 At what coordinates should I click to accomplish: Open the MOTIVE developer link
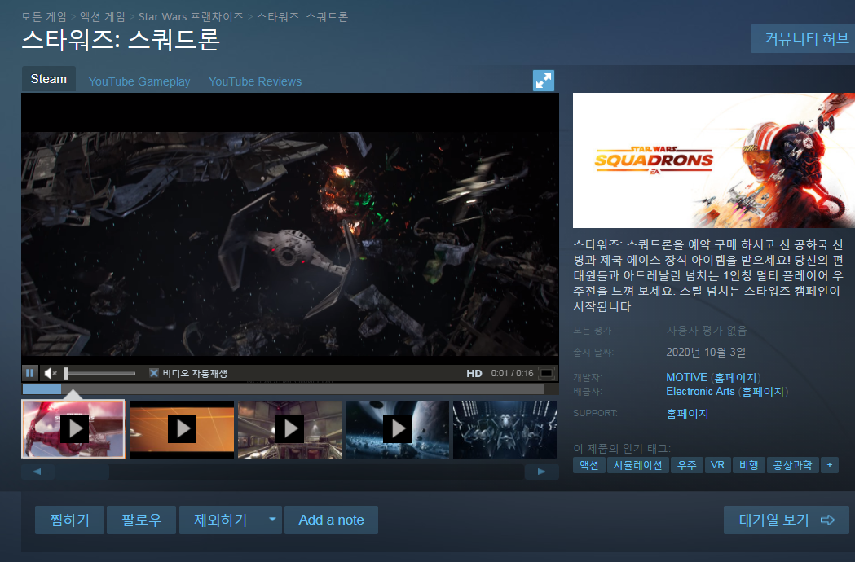click(x=686, y=377)
